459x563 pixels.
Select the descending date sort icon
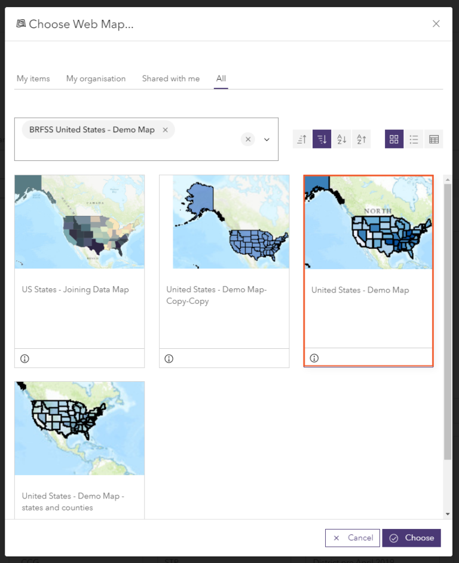tap(322, 139)
